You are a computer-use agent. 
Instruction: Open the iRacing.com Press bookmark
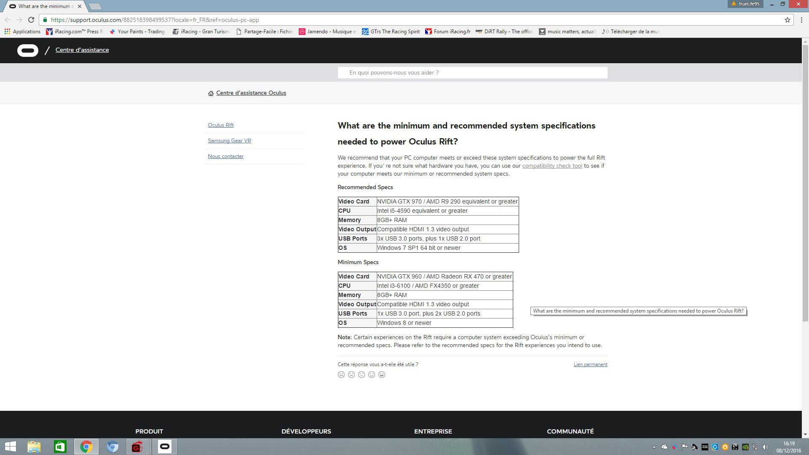(75, 32)
